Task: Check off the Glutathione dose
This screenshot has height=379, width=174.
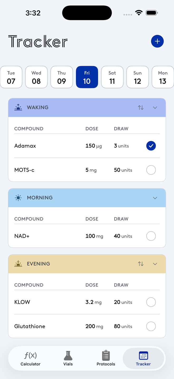Action: (151, 326)
